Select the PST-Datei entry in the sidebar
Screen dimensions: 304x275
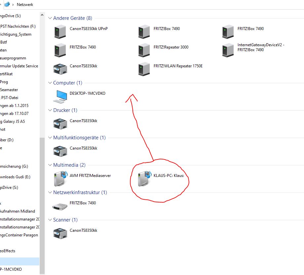(x=9, y=98)
